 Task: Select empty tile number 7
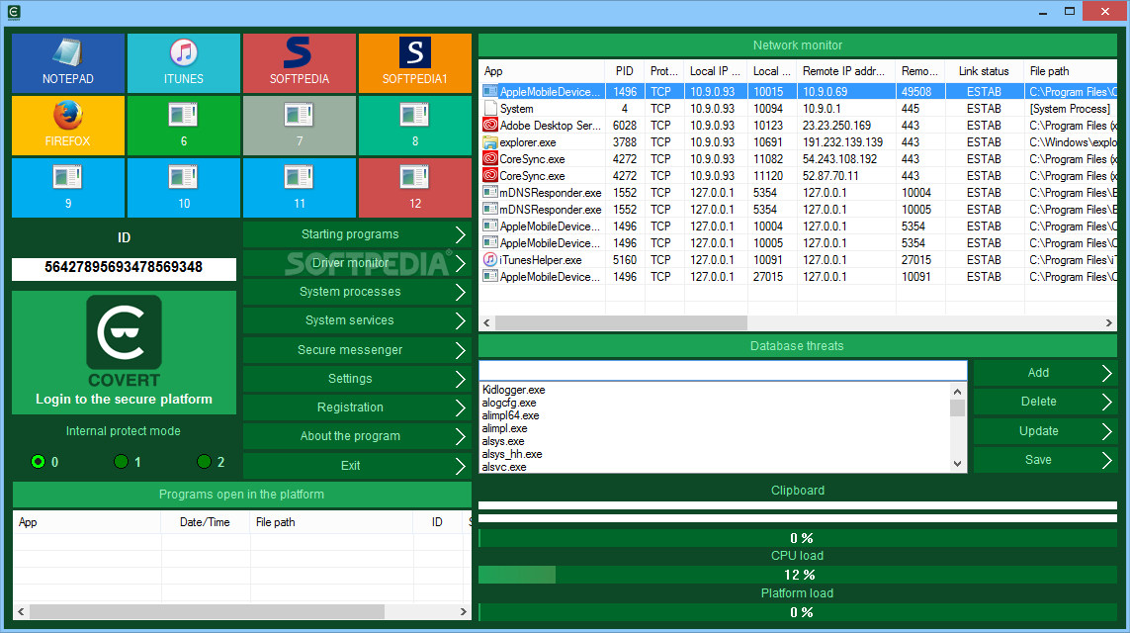click(300, 126)
